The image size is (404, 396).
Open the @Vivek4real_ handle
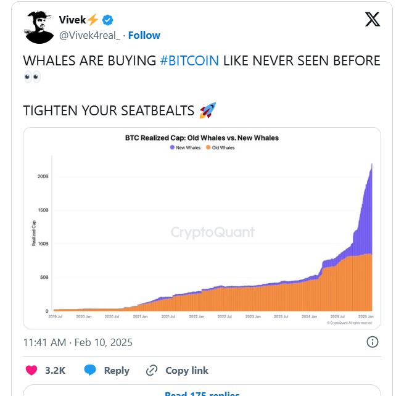(x=89, y=35)
